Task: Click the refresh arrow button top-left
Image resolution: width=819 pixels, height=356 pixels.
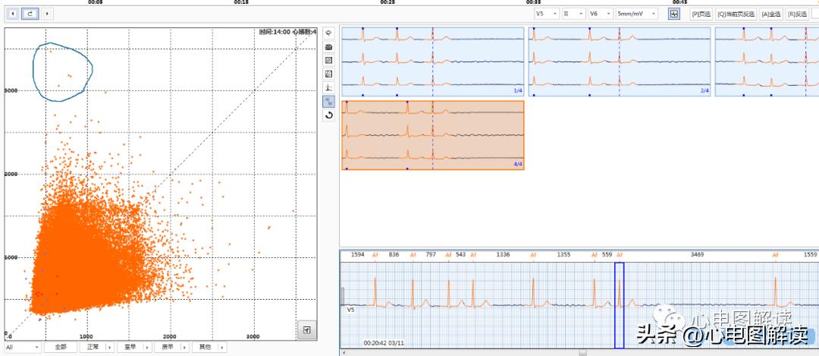Action: [30, 14]
